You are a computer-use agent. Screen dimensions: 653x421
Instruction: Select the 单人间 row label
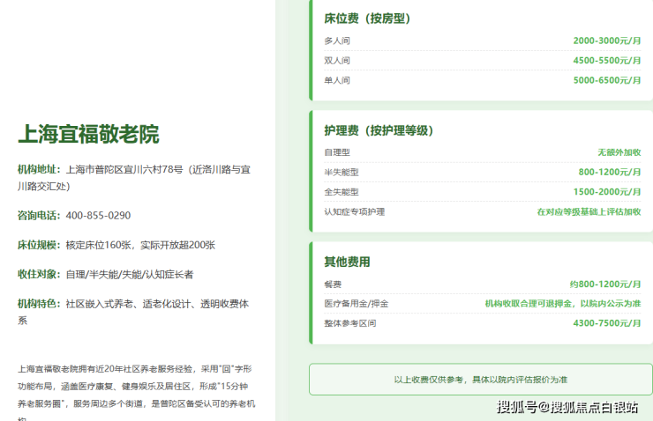tap(337, 80)
